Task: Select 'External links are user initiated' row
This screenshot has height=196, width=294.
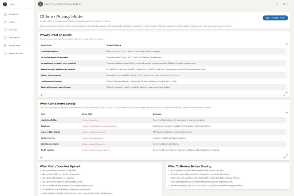Action: (163, 87)
